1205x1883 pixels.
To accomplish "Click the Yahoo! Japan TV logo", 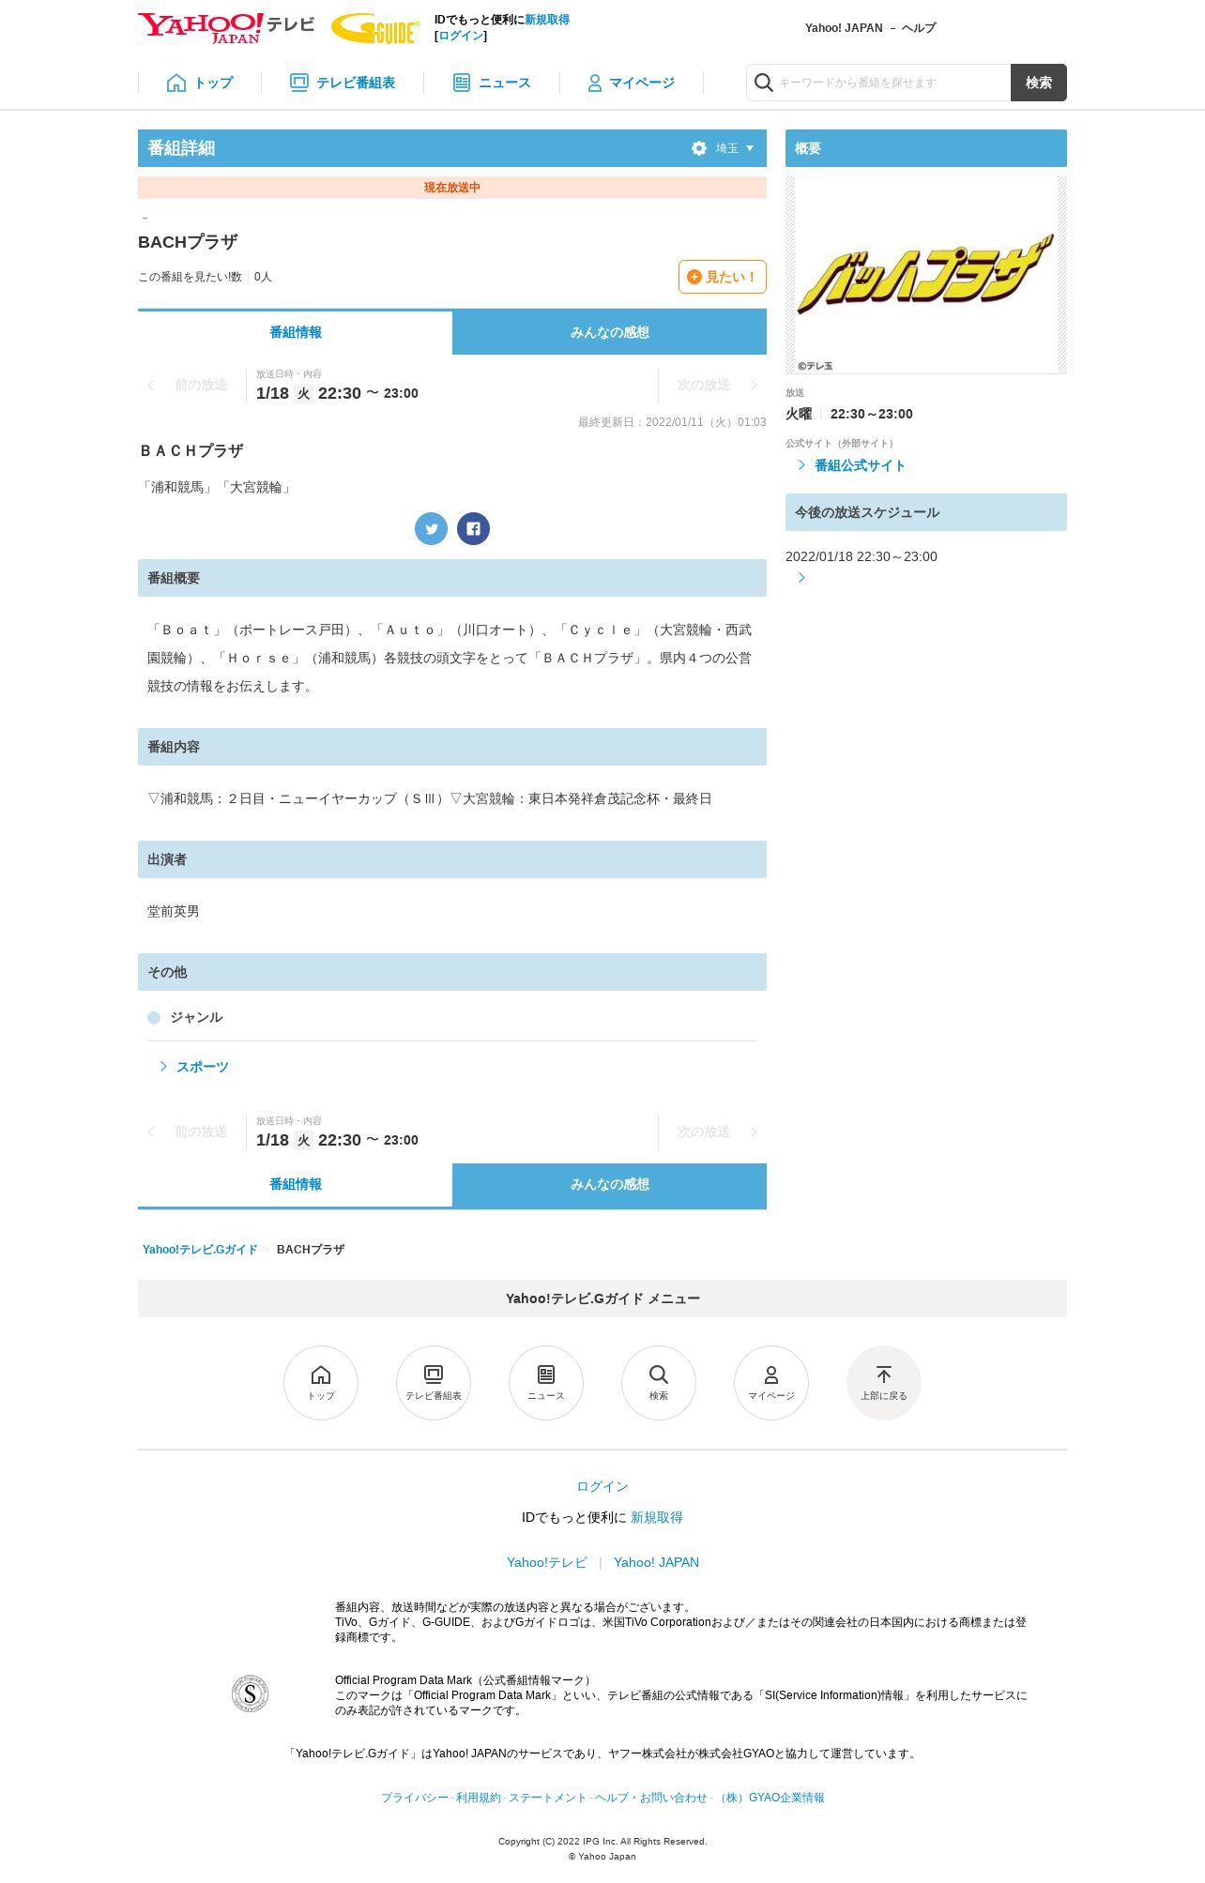I will pos(225,27).
